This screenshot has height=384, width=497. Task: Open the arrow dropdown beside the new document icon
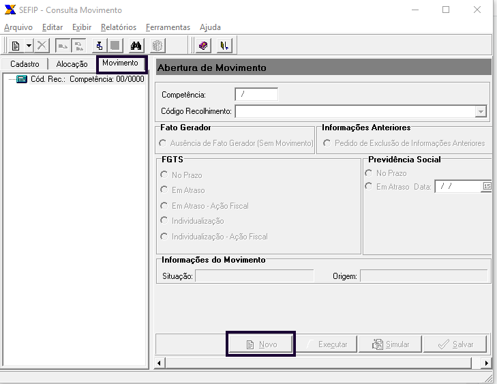tap(29, 46)
